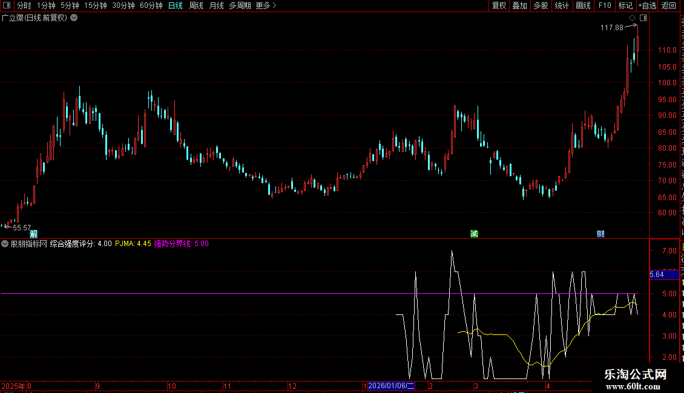The width and height of the screenshot is (684, 393).
Task: Click the 返回 back button
Action: pyautogui.click(x=668, y=5)
